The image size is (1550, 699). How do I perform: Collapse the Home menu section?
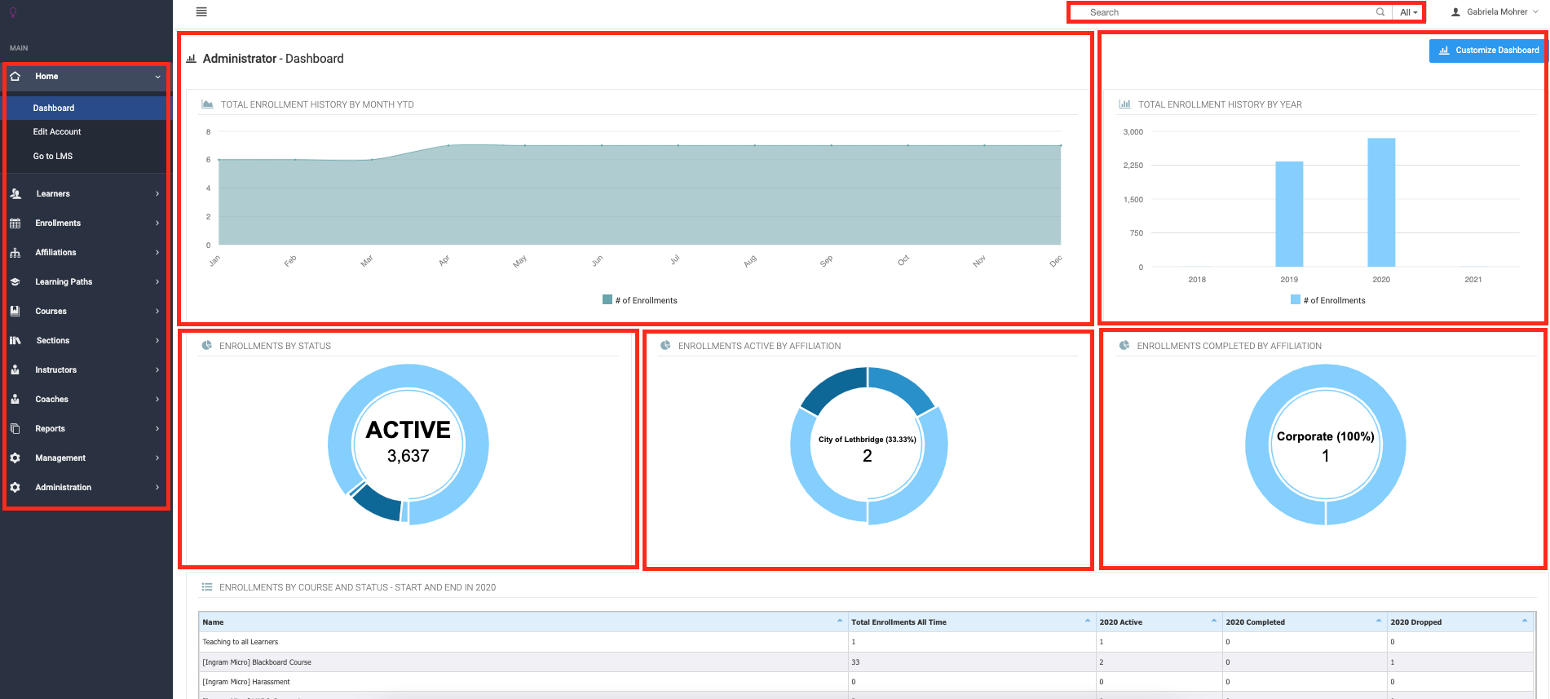[x=157, y=77]
